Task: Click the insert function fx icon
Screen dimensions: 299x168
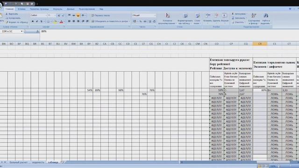Action: click(37, 31)
